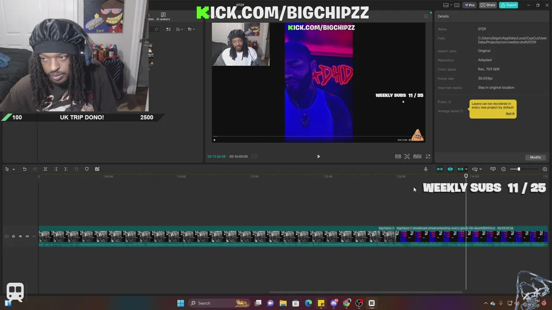Viewport: 552px width, 310px height.
Task: Click the Share button
Action: [488, 5]
